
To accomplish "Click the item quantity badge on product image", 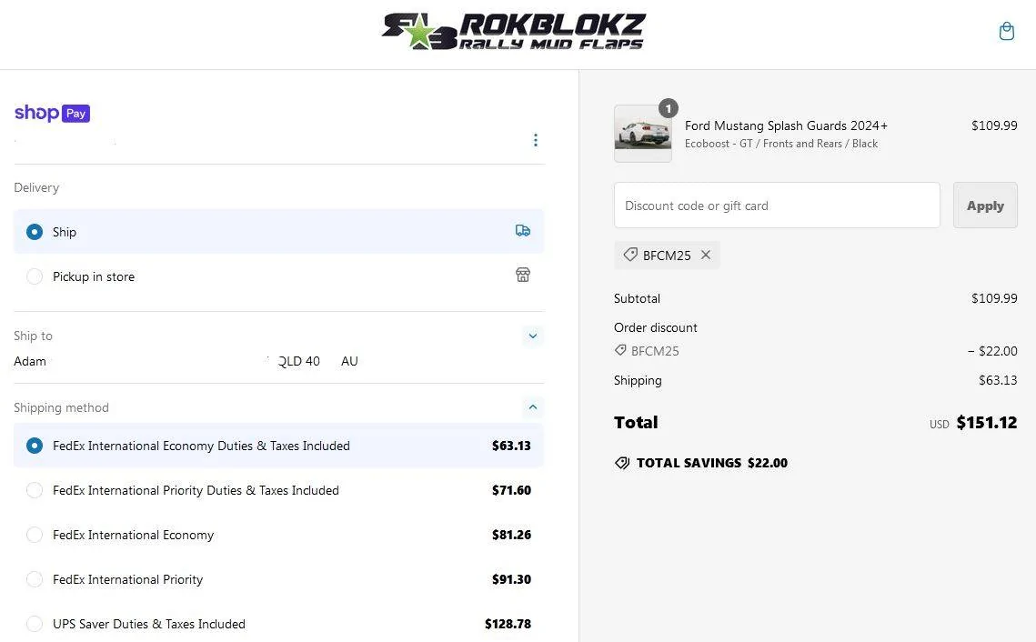I will [668, 108].
